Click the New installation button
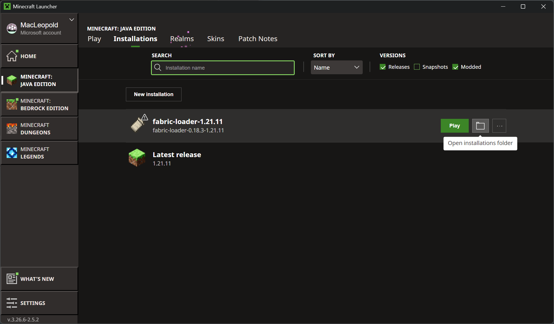The height and width of the screenshot is (324, 554). click(x=153, y=94)
